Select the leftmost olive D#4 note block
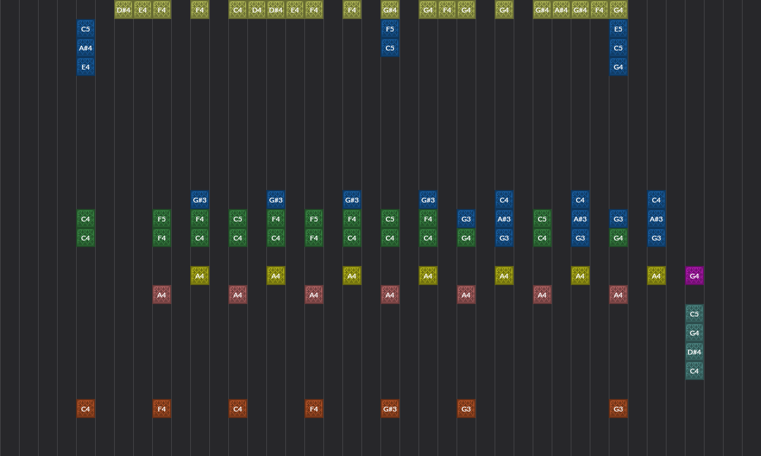761x456 pixels. tap(124, 9)
